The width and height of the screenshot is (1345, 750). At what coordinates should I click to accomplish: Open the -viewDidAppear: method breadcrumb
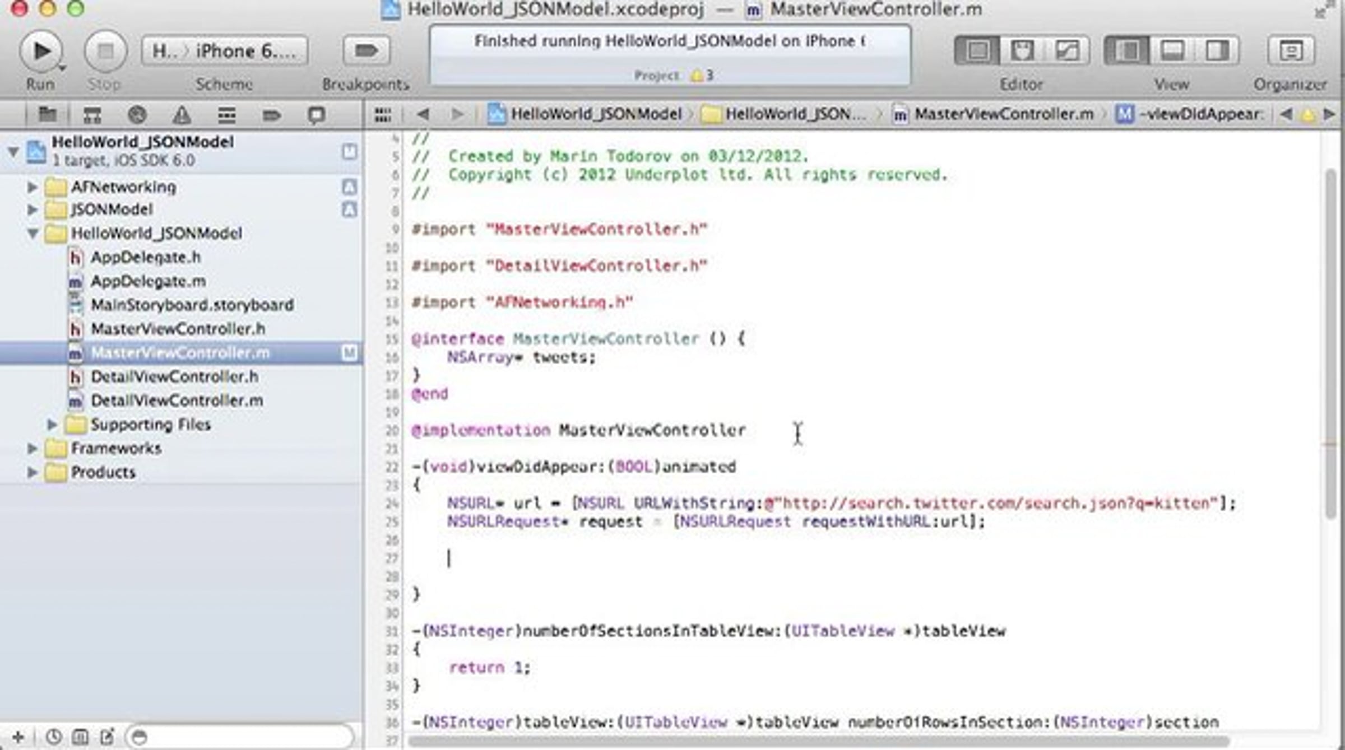[x=1189, y=114]
